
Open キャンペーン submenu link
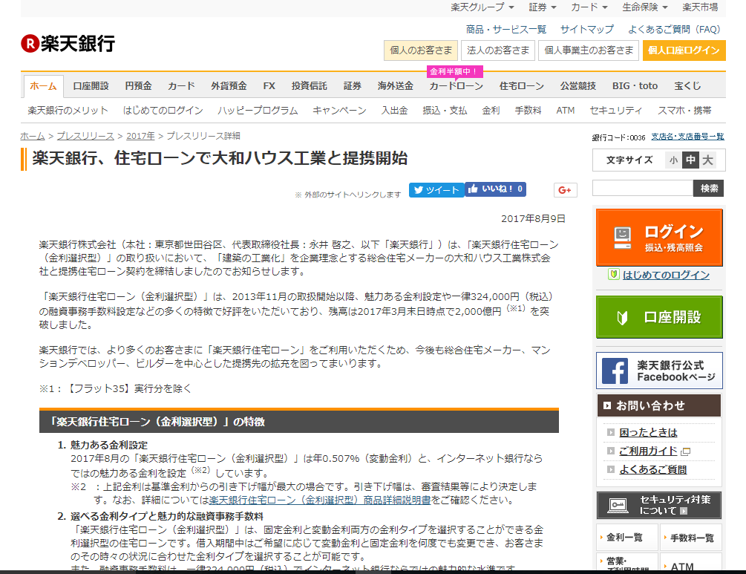tap(340, 111)
